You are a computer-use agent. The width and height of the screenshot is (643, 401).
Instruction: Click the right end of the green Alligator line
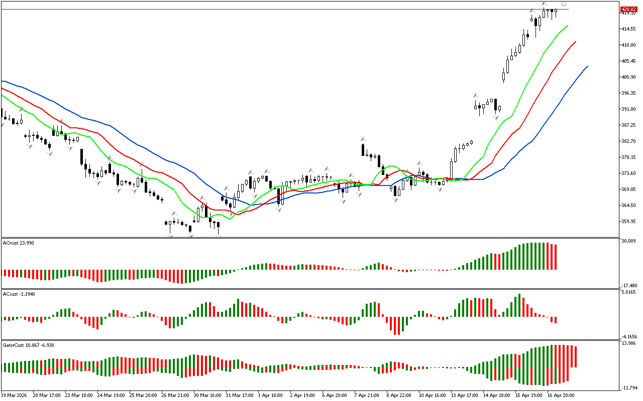(567, 26)
